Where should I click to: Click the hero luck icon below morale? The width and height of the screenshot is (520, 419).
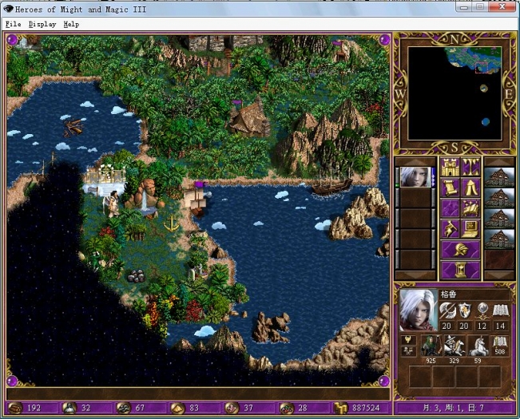[x=408, y=351]
